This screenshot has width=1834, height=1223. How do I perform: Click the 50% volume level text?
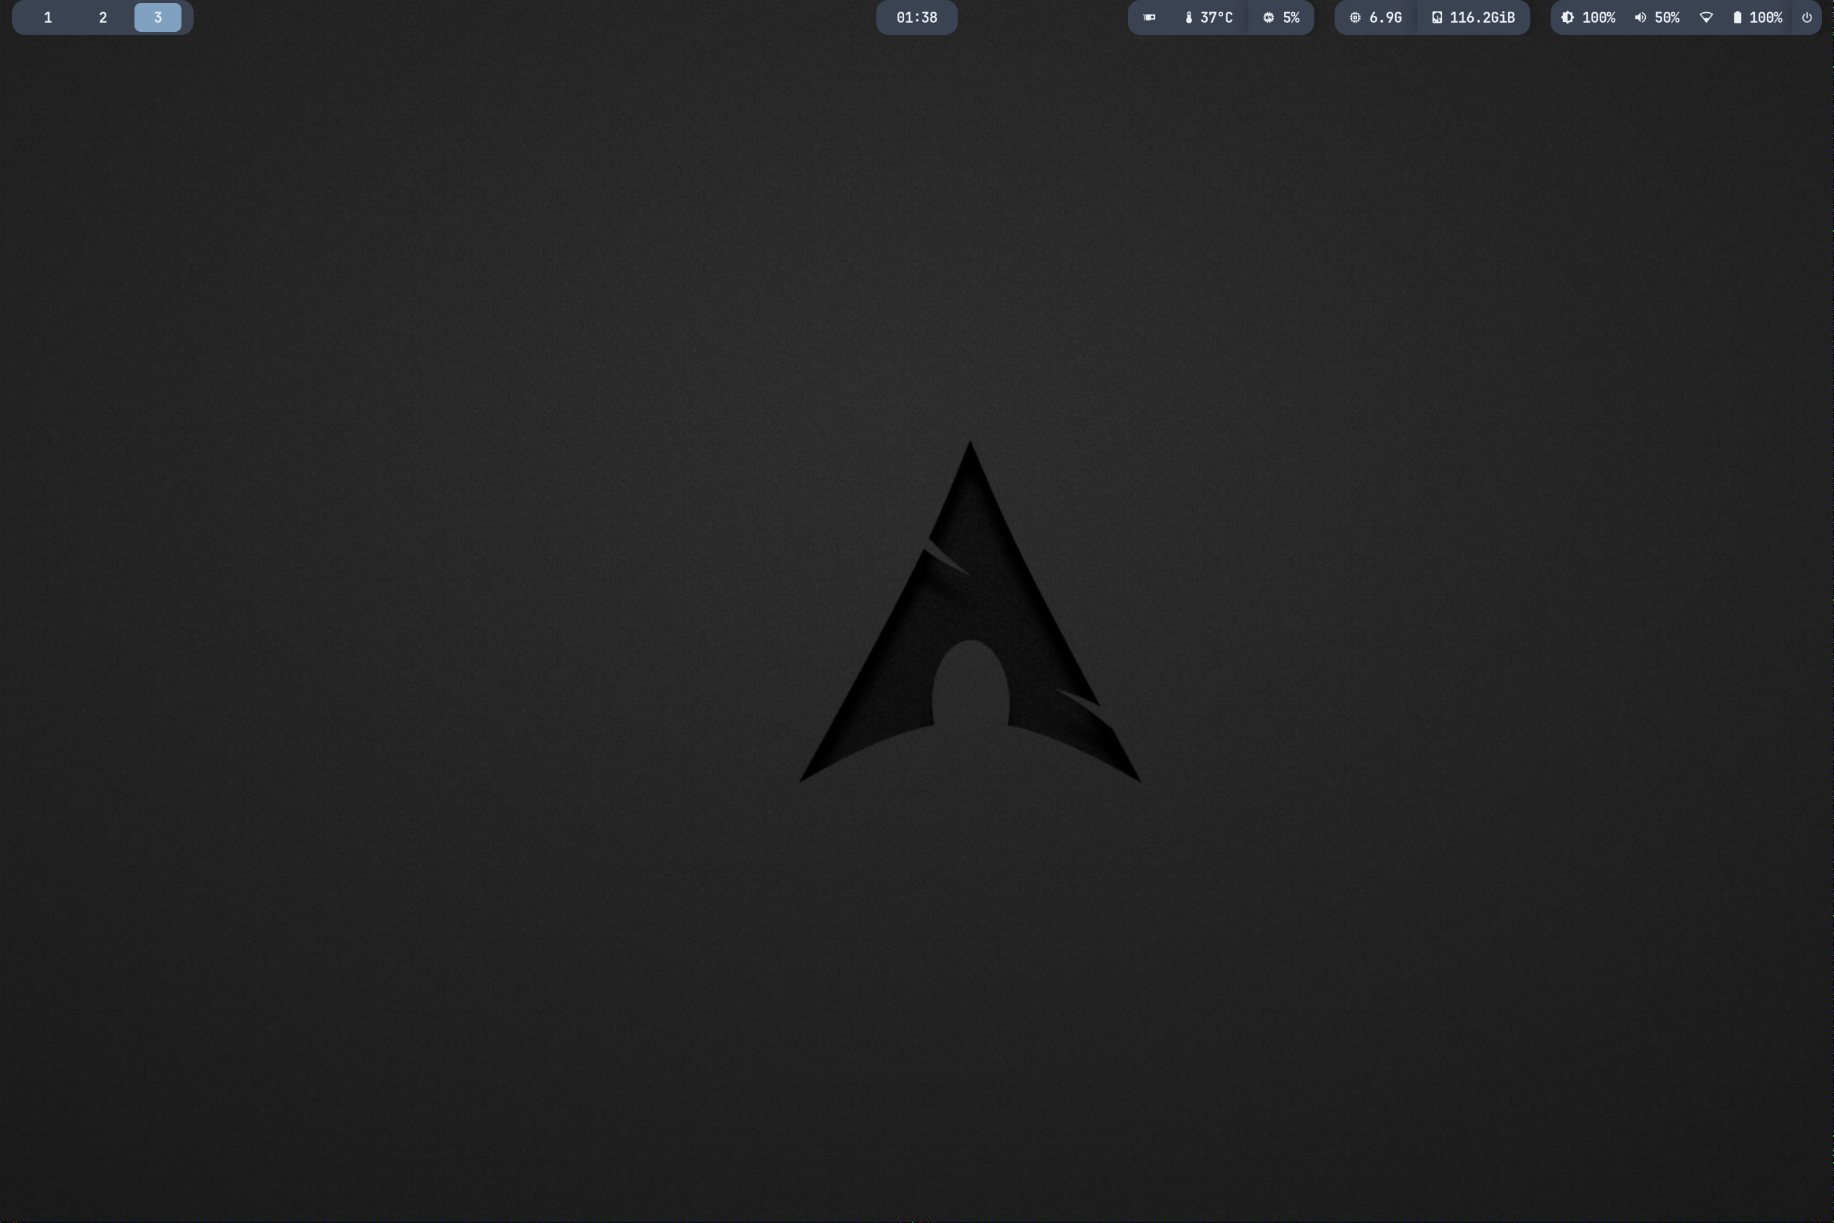click(1667, 17)
